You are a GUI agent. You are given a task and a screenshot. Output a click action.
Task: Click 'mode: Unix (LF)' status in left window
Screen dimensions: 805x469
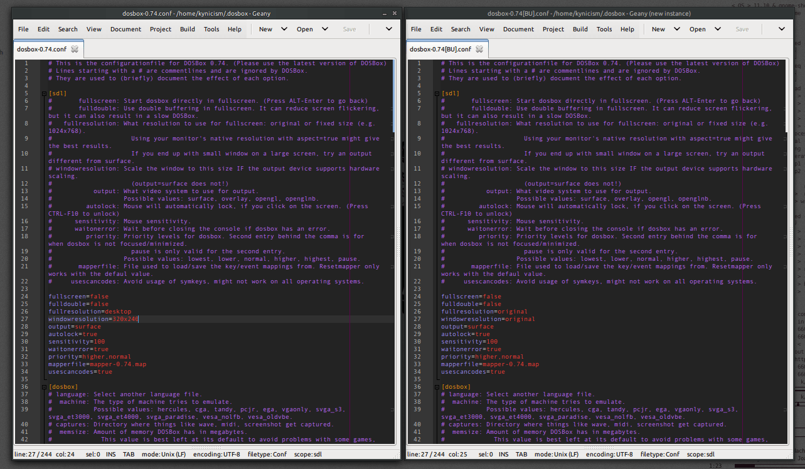pos(164,455)
